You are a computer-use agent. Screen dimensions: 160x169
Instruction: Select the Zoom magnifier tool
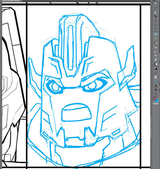point(156,4)
